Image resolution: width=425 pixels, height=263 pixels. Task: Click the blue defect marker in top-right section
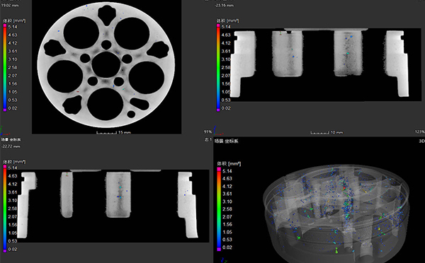(351, 36)
